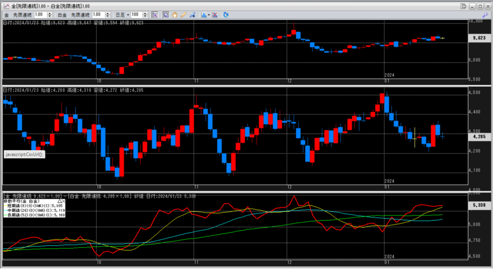Pick the pencil drawing tool
Image resolution: width=493 pixels, height=269 pixels.
(183, 15)
